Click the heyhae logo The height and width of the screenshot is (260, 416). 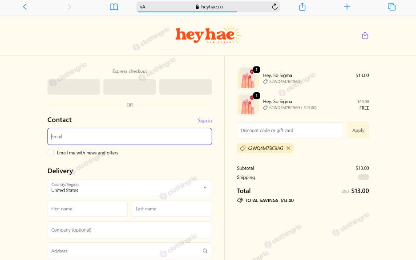[208, 35]
